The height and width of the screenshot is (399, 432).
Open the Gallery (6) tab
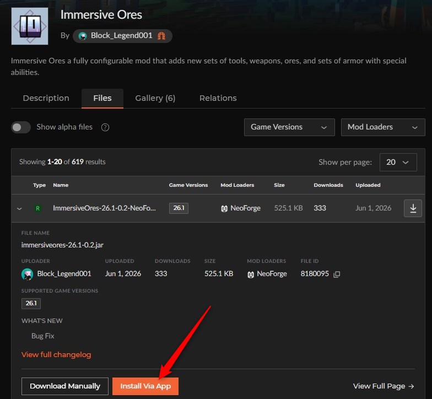point(155,98)
